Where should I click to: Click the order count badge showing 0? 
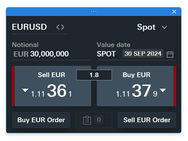99,120
